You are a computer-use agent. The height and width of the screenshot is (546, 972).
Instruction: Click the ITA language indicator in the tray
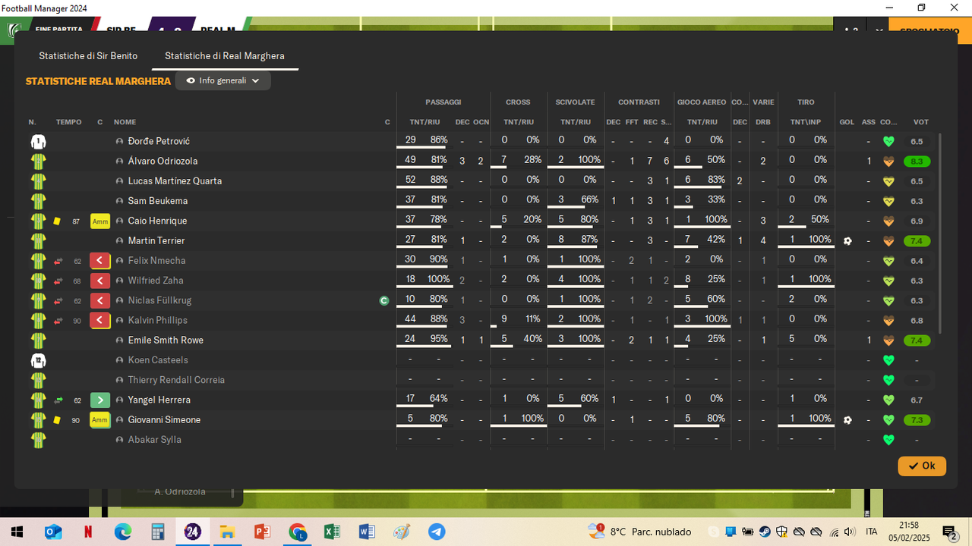(x=872, y=532)
